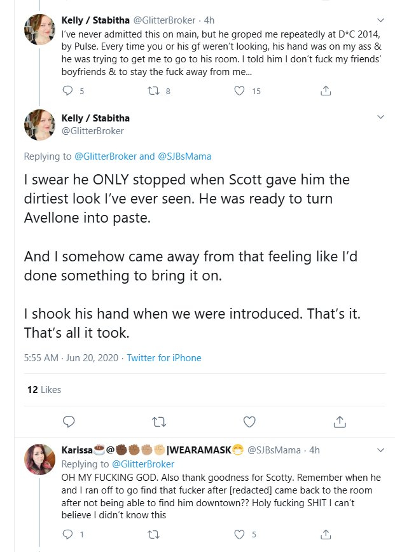395x552 pixels.
Task: Open Kelly / Stabitha's avatar on main tweet
Action: (39, 124)
